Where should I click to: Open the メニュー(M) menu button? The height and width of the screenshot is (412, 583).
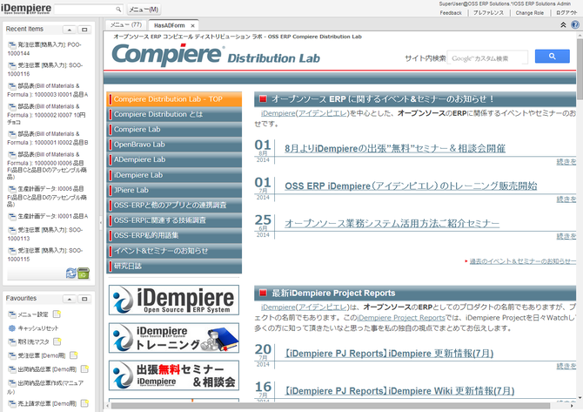tap(144, 10)
